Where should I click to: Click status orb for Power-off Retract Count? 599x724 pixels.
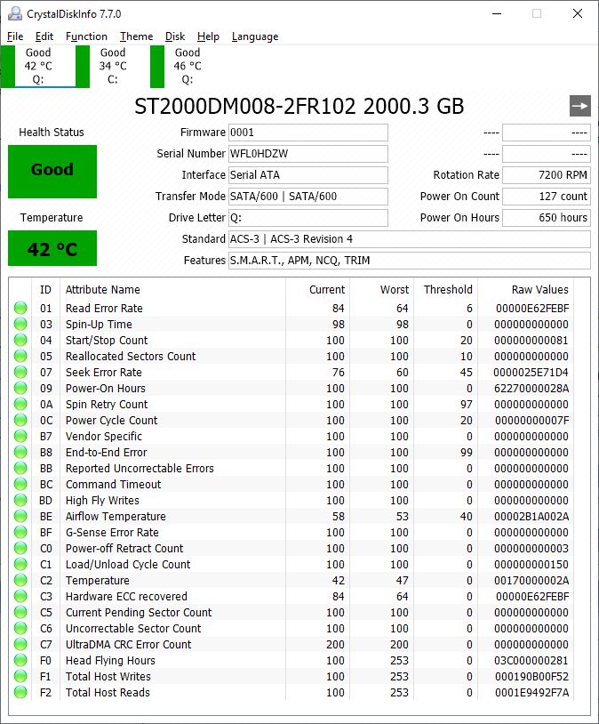[x=20, y=548]
